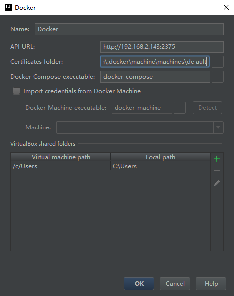Click the IntelliJ logo in title bar
Image resolution: width=234 pixels, height=296 pixels.
8,7
